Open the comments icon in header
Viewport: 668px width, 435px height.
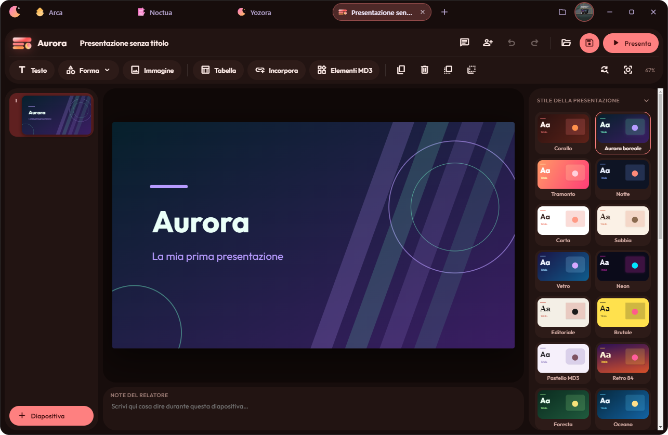point(465,43)
